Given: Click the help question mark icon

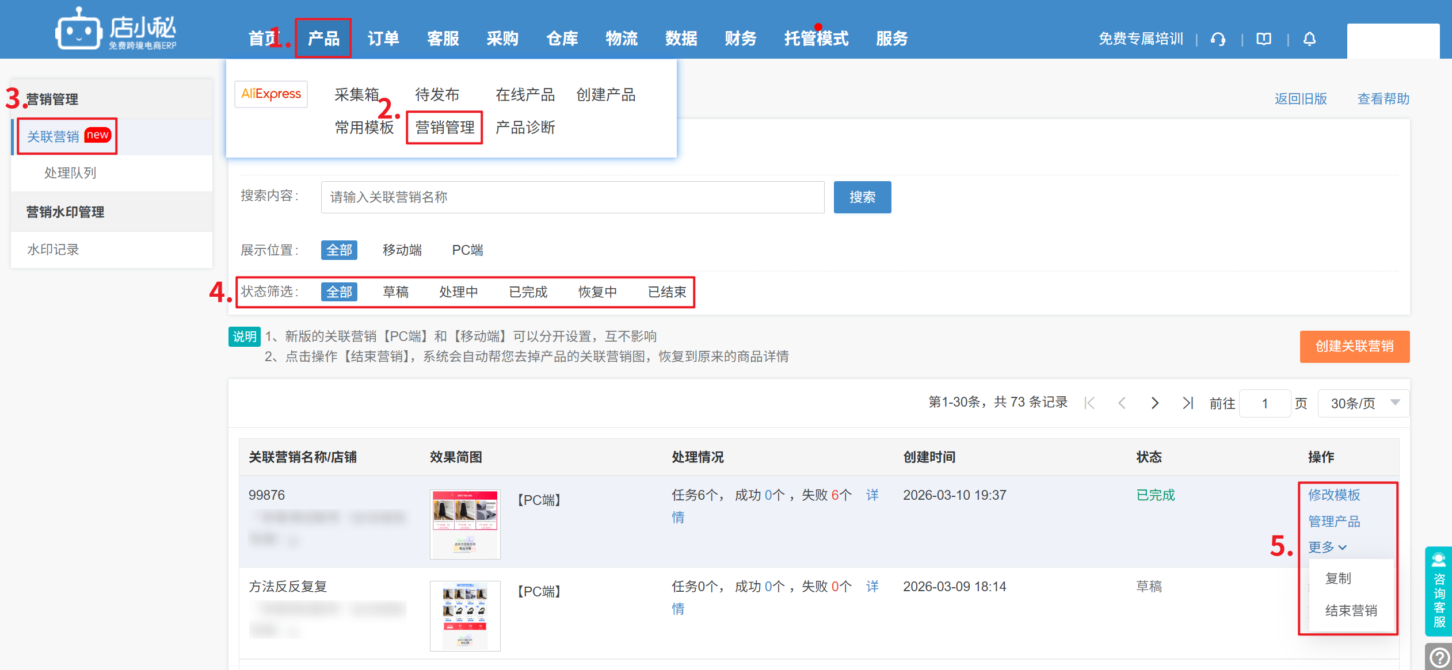Looking at the screenshot, I should pyautogui.click(x=1439, y=657).
